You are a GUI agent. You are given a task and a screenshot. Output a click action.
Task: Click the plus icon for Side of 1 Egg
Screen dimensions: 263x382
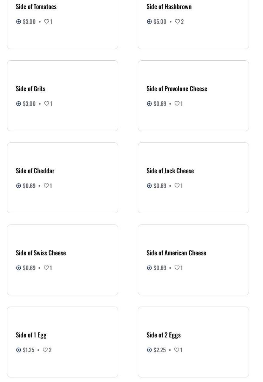tap(19, 350)
